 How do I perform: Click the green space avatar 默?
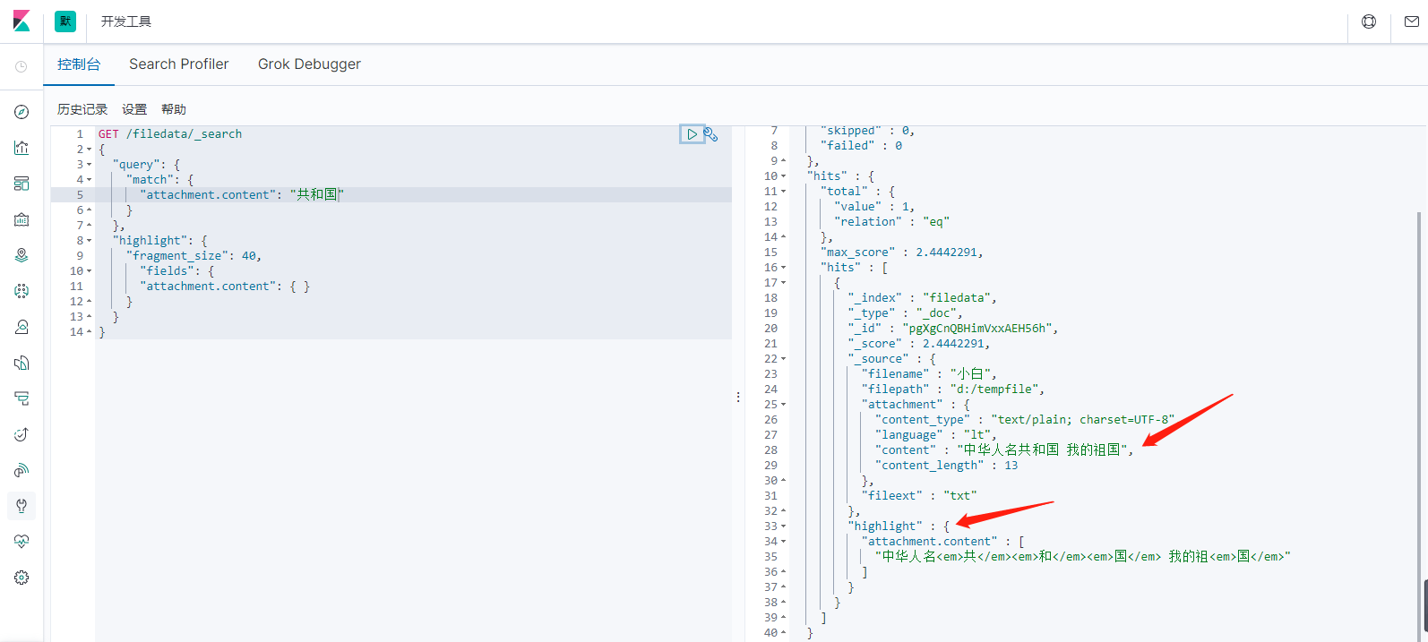click(65, 21)
